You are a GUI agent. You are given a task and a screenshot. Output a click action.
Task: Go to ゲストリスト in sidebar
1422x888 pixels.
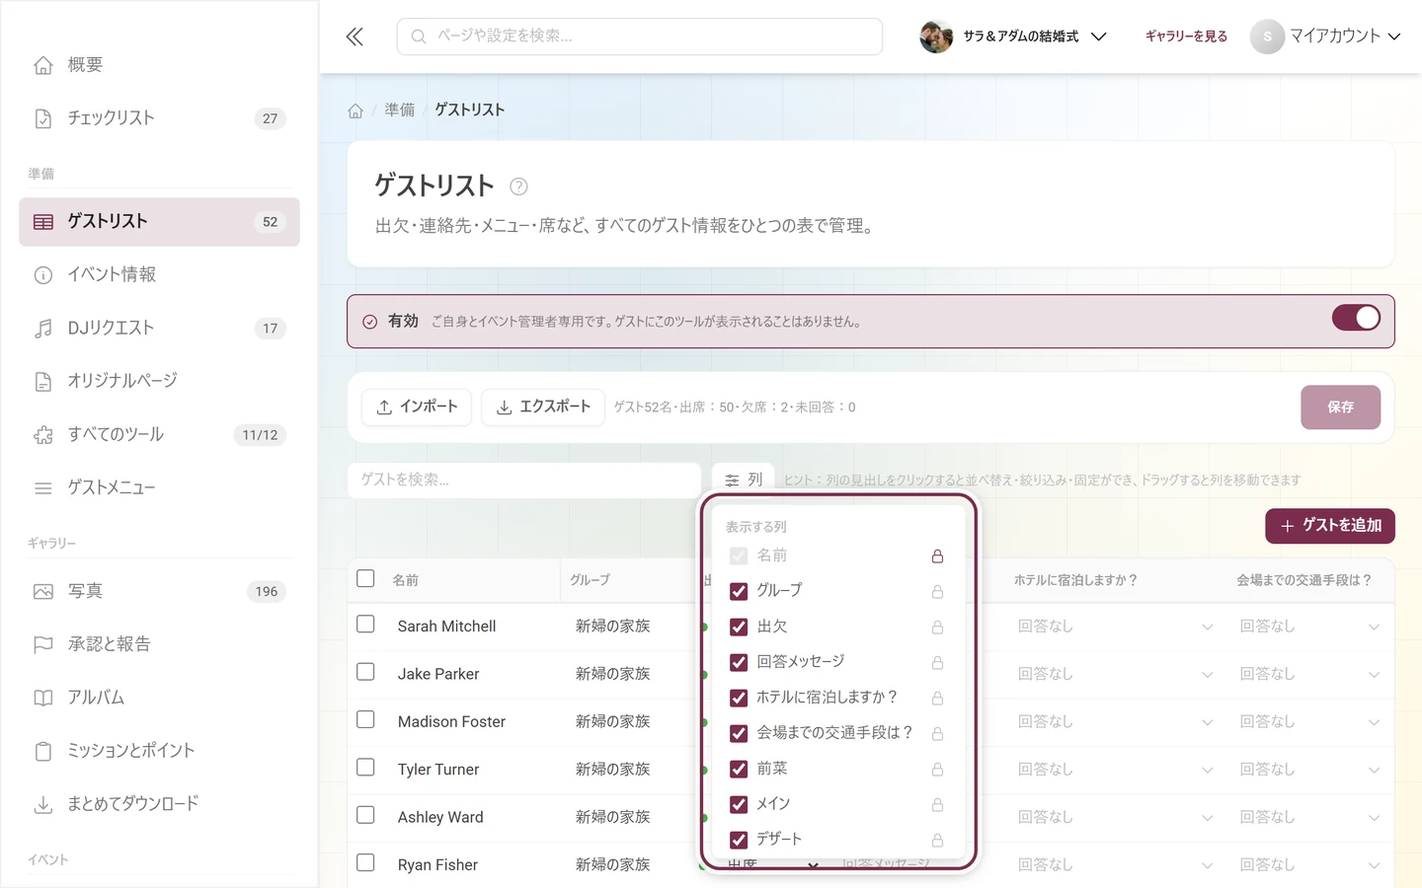159,222
